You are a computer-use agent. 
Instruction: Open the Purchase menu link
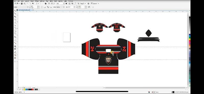click(71, 1)
